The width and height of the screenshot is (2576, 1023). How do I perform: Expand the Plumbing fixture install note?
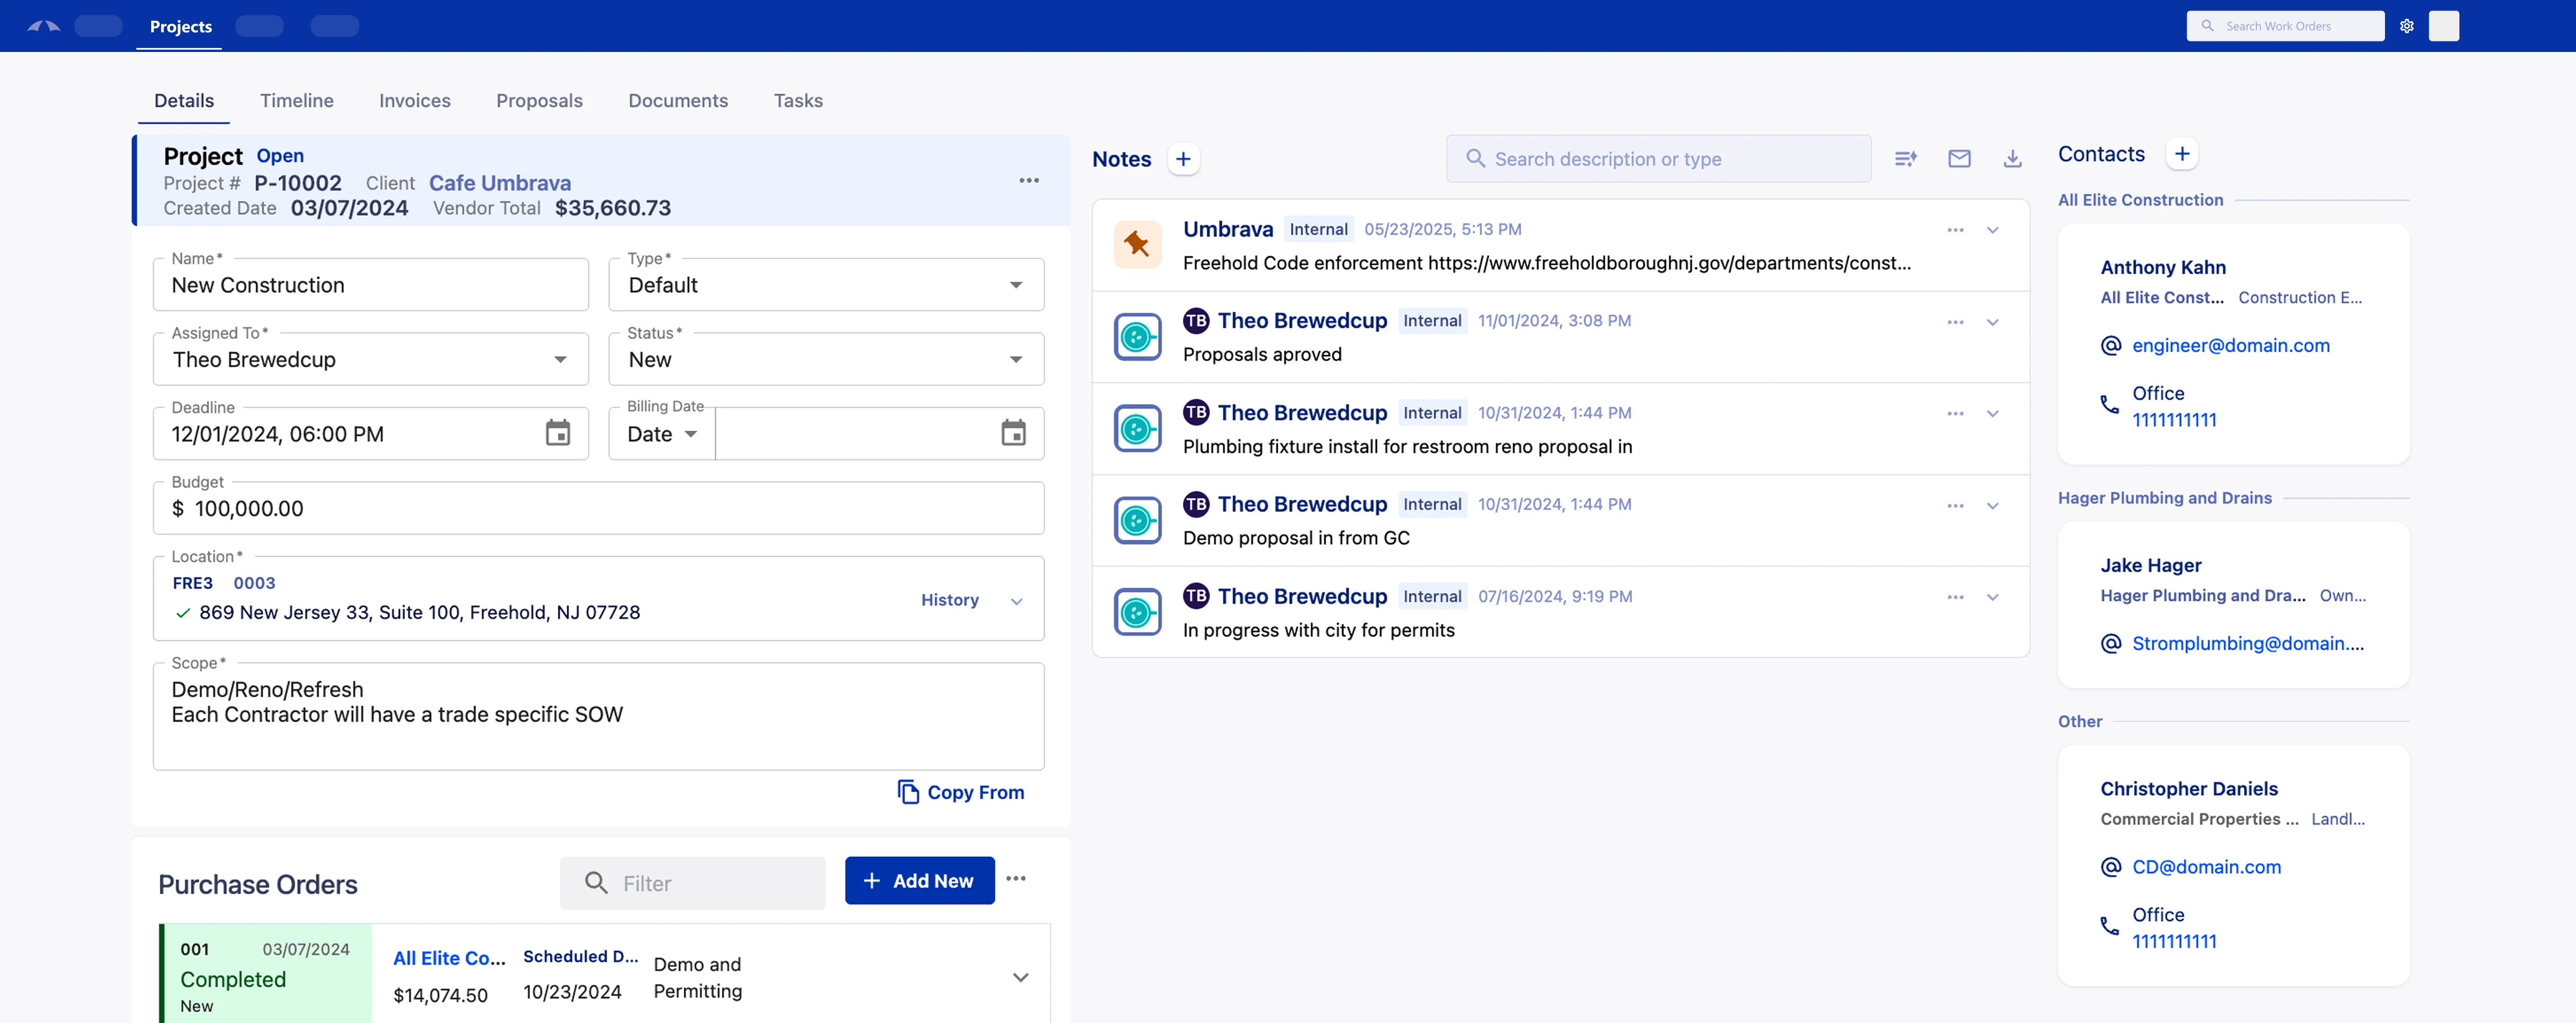click(1992, 414)
